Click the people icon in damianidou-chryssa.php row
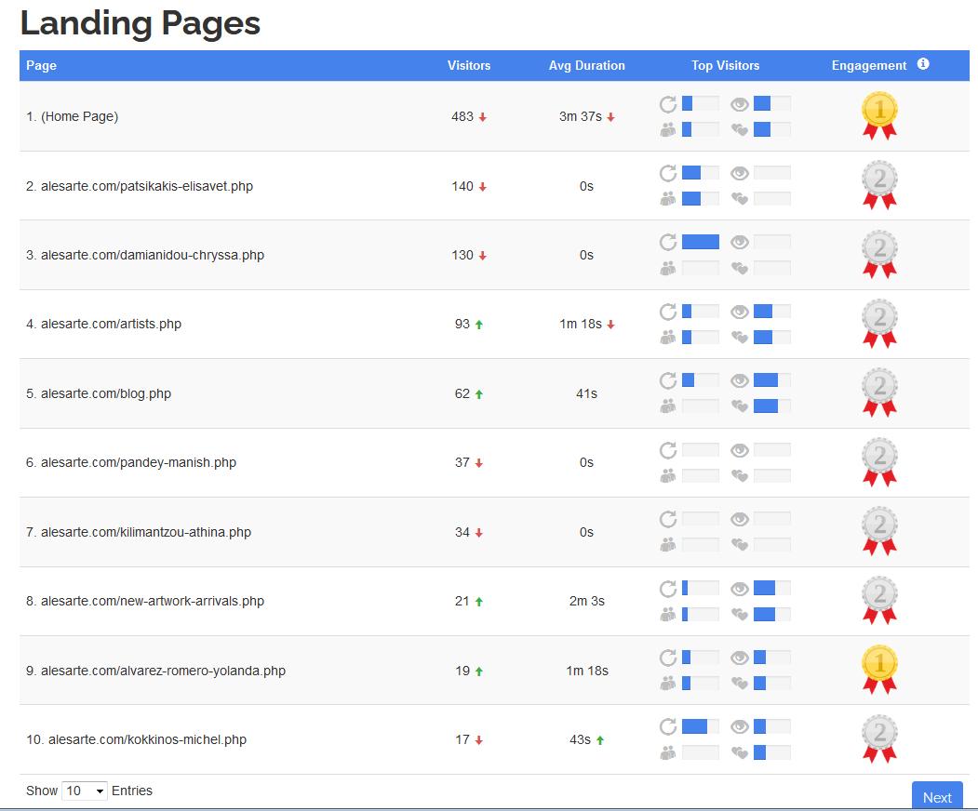Screen dimensions: 978x811 tap(668, 268)
